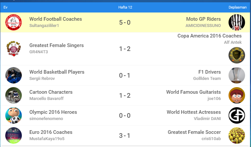Select cristi10ab's yellow crowd avatar
The width and height of the screenshot is (251, 147).
236,135
